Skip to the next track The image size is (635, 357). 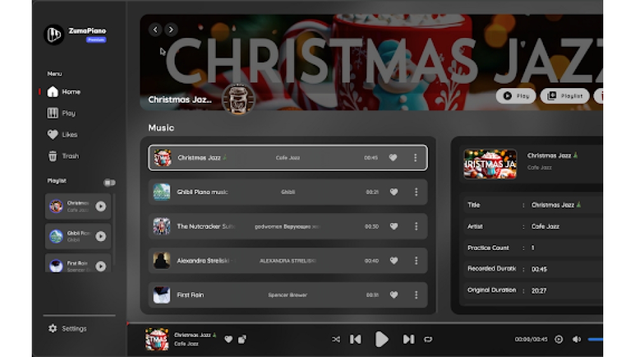[408, 339]
